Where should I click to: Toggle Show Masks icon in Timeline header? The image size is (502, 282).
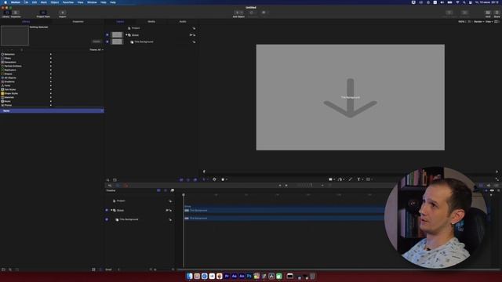(x=158, y=190)
